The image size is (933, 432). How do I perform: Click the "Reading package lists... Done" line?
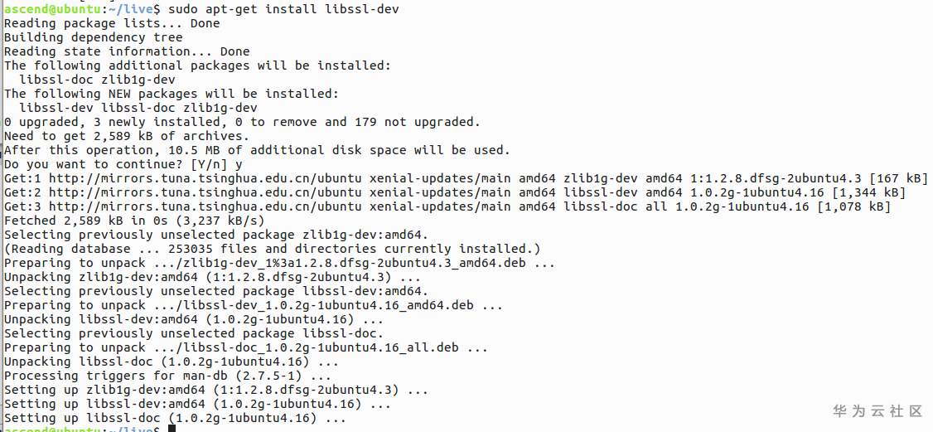click(x=112, y=23)
